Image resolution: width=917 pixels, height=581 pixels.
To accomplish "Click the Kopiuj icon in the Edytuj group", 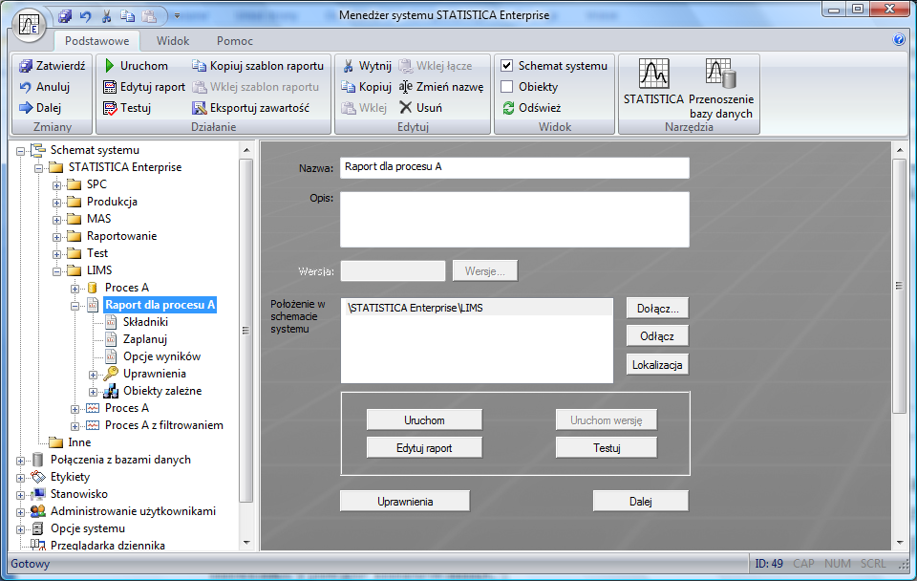I will point(349,87).
